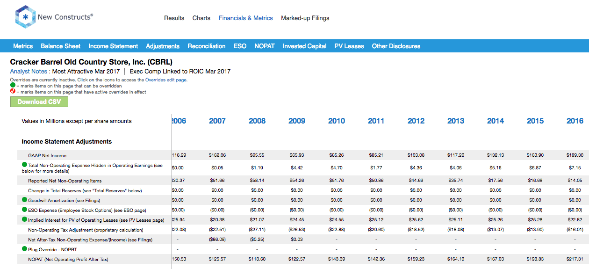Click Net After-Tax Non-Operating Expense row label
Image resolution: width=589 pixels, height=269 pixels.
(90, 240)
